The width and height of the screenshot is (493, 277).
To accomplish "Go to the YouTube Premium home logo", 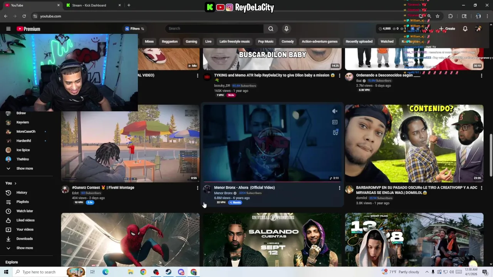I will [28, 29].
